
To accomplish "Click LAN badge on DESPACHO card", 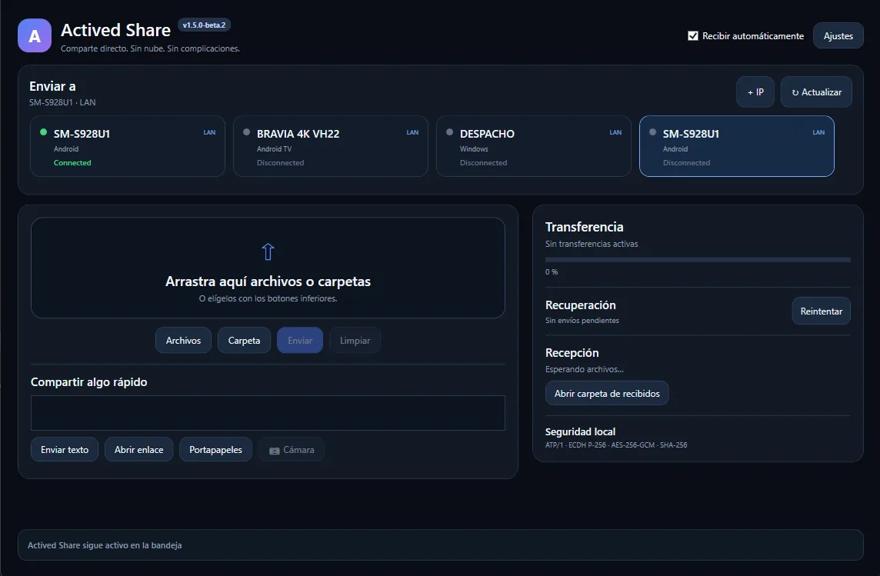I will tap(615, 132).
